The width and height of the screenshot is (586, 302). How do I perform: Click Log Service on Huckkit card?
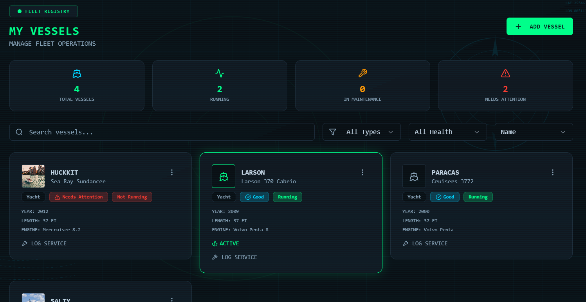pos(44,243)
